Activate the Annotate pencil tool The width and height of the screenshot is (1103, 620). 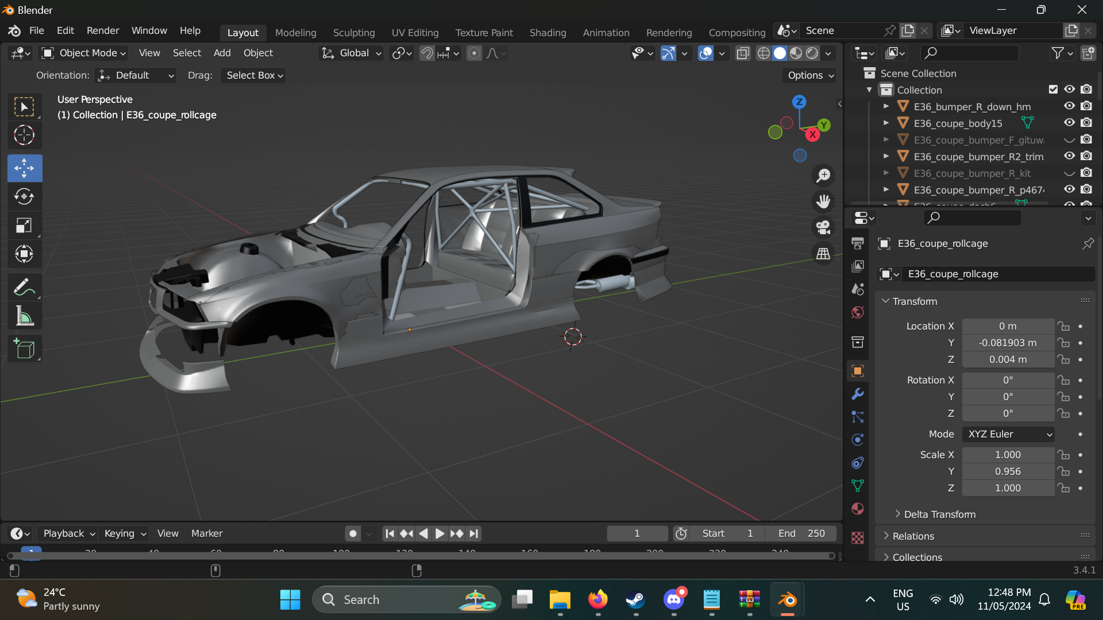24,287
